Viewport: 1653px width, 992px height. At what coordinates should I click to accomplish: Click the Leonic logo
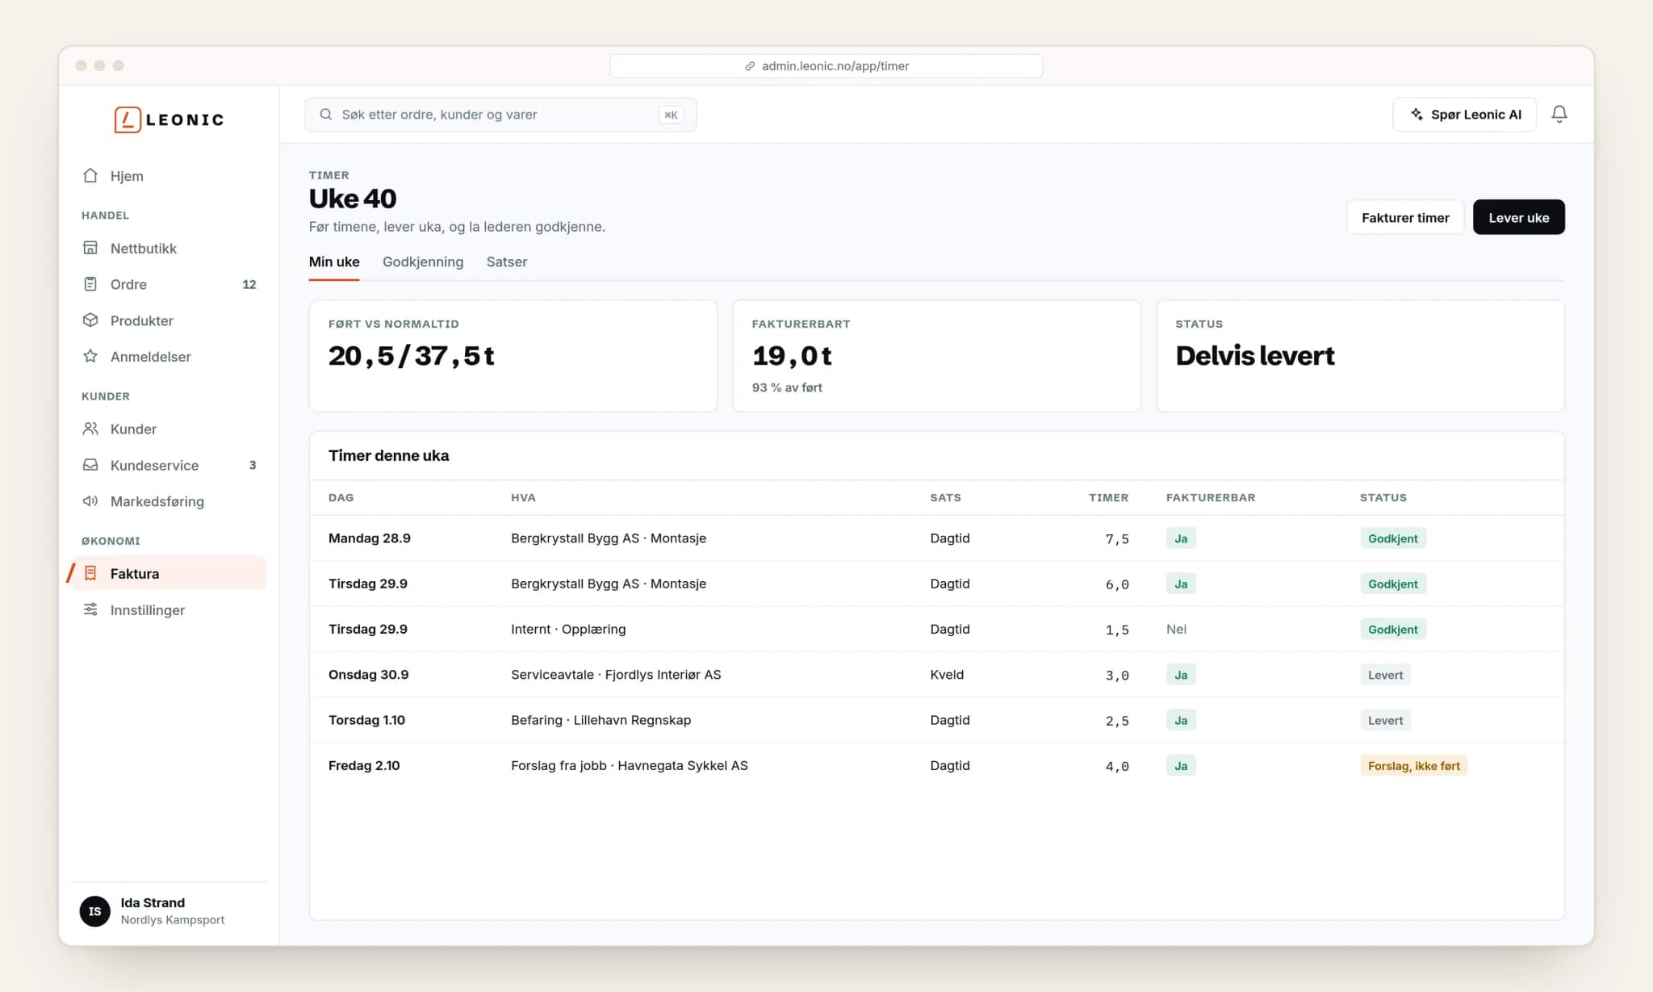point(169,119)
